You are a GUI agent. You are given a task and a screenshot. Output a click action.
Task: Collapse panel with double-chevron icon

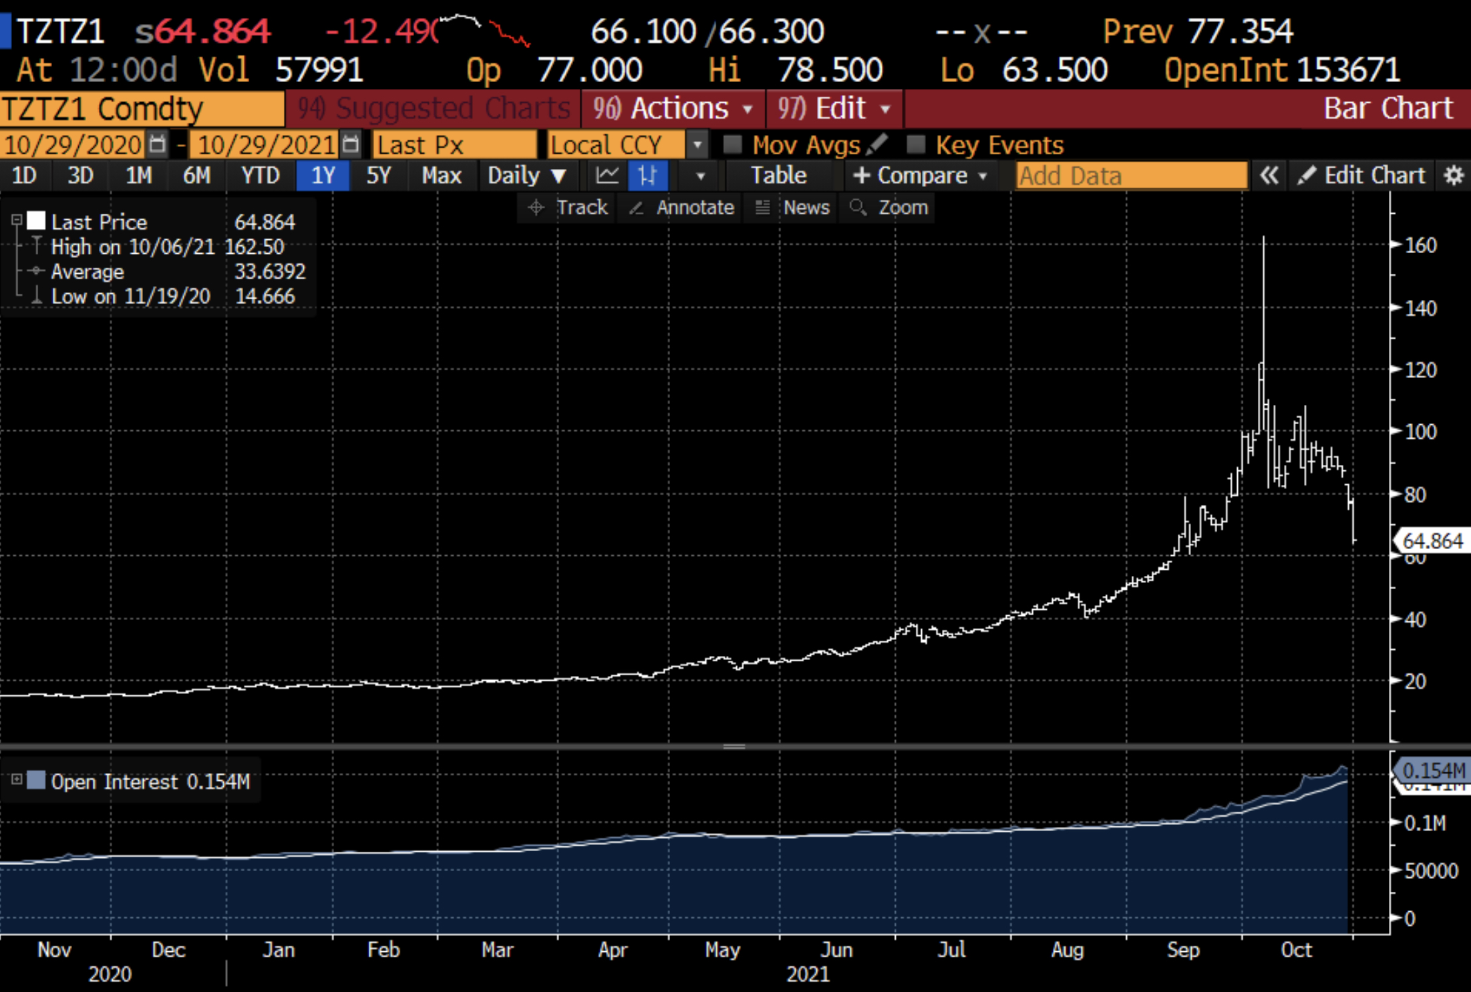tap(1269, 176)
